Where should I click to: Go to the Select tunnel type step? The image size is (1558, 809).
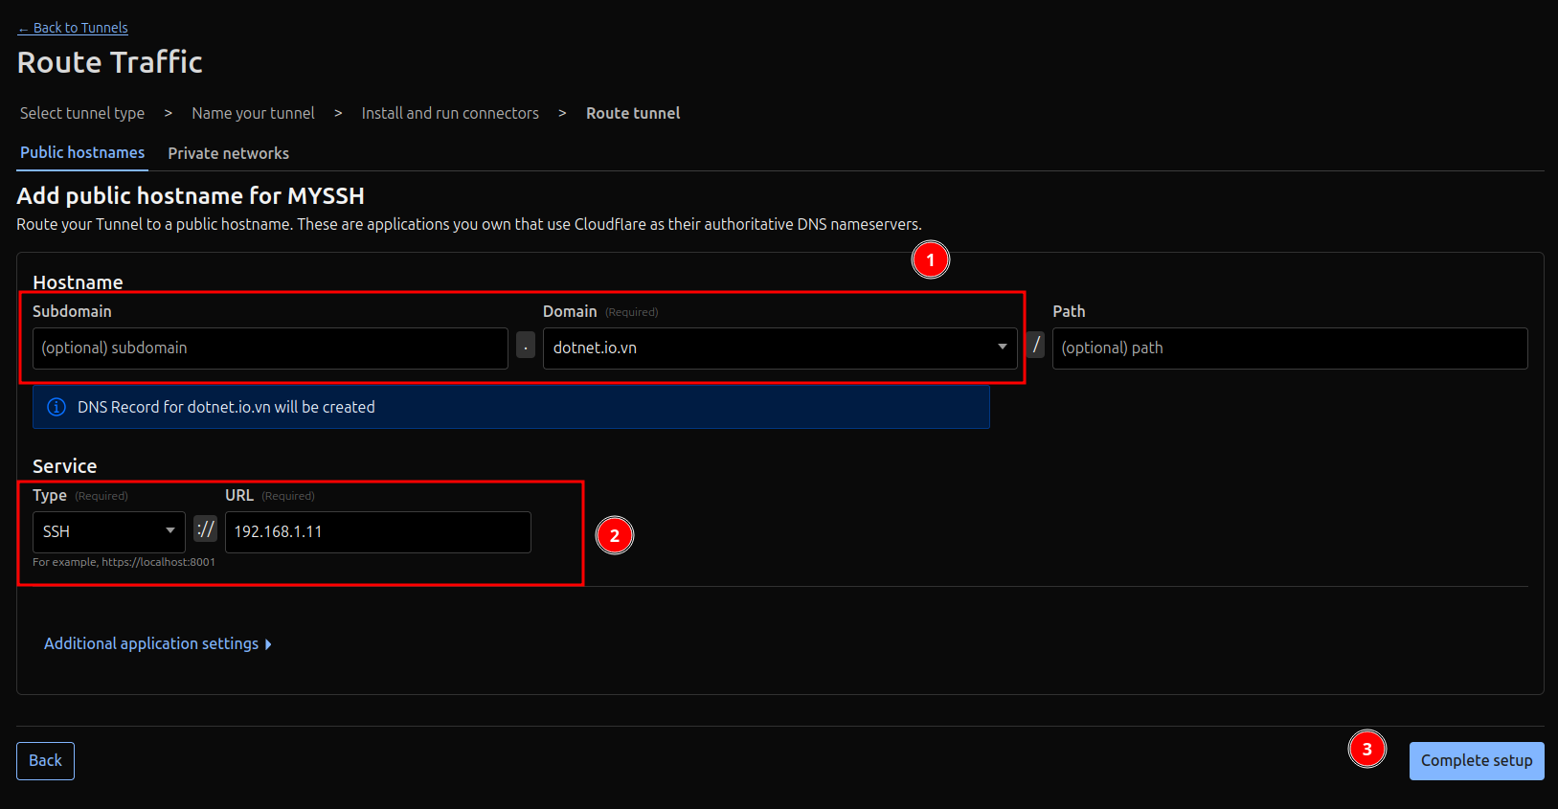(82, 113)
